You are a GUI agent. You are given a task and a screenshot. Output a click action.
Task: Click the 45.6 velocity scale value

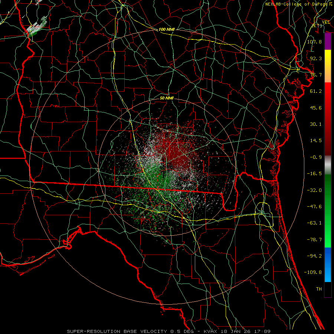(x=316, y=108)
